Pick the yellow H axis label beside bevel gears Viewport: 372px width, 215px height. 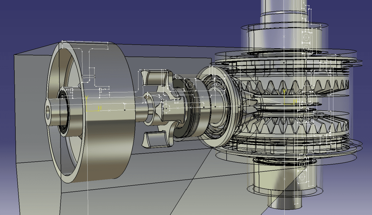[295, 101]
